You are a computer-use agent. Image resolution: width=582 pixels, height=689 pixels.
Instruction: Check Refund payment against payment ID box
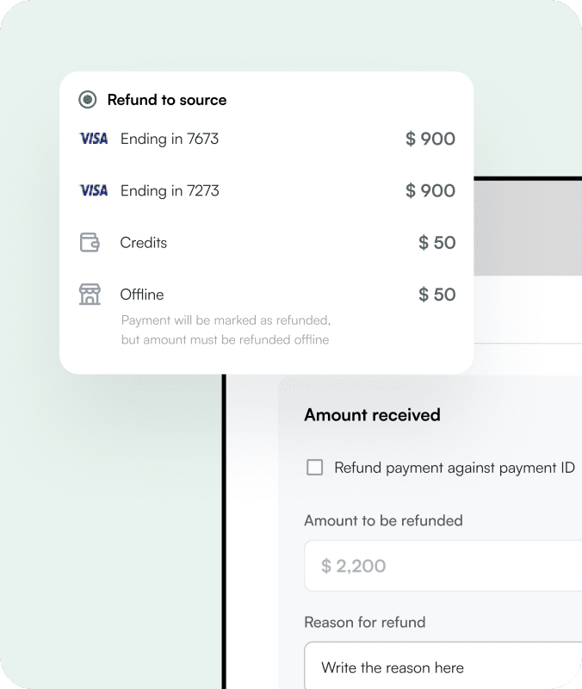tap(315, 468)
